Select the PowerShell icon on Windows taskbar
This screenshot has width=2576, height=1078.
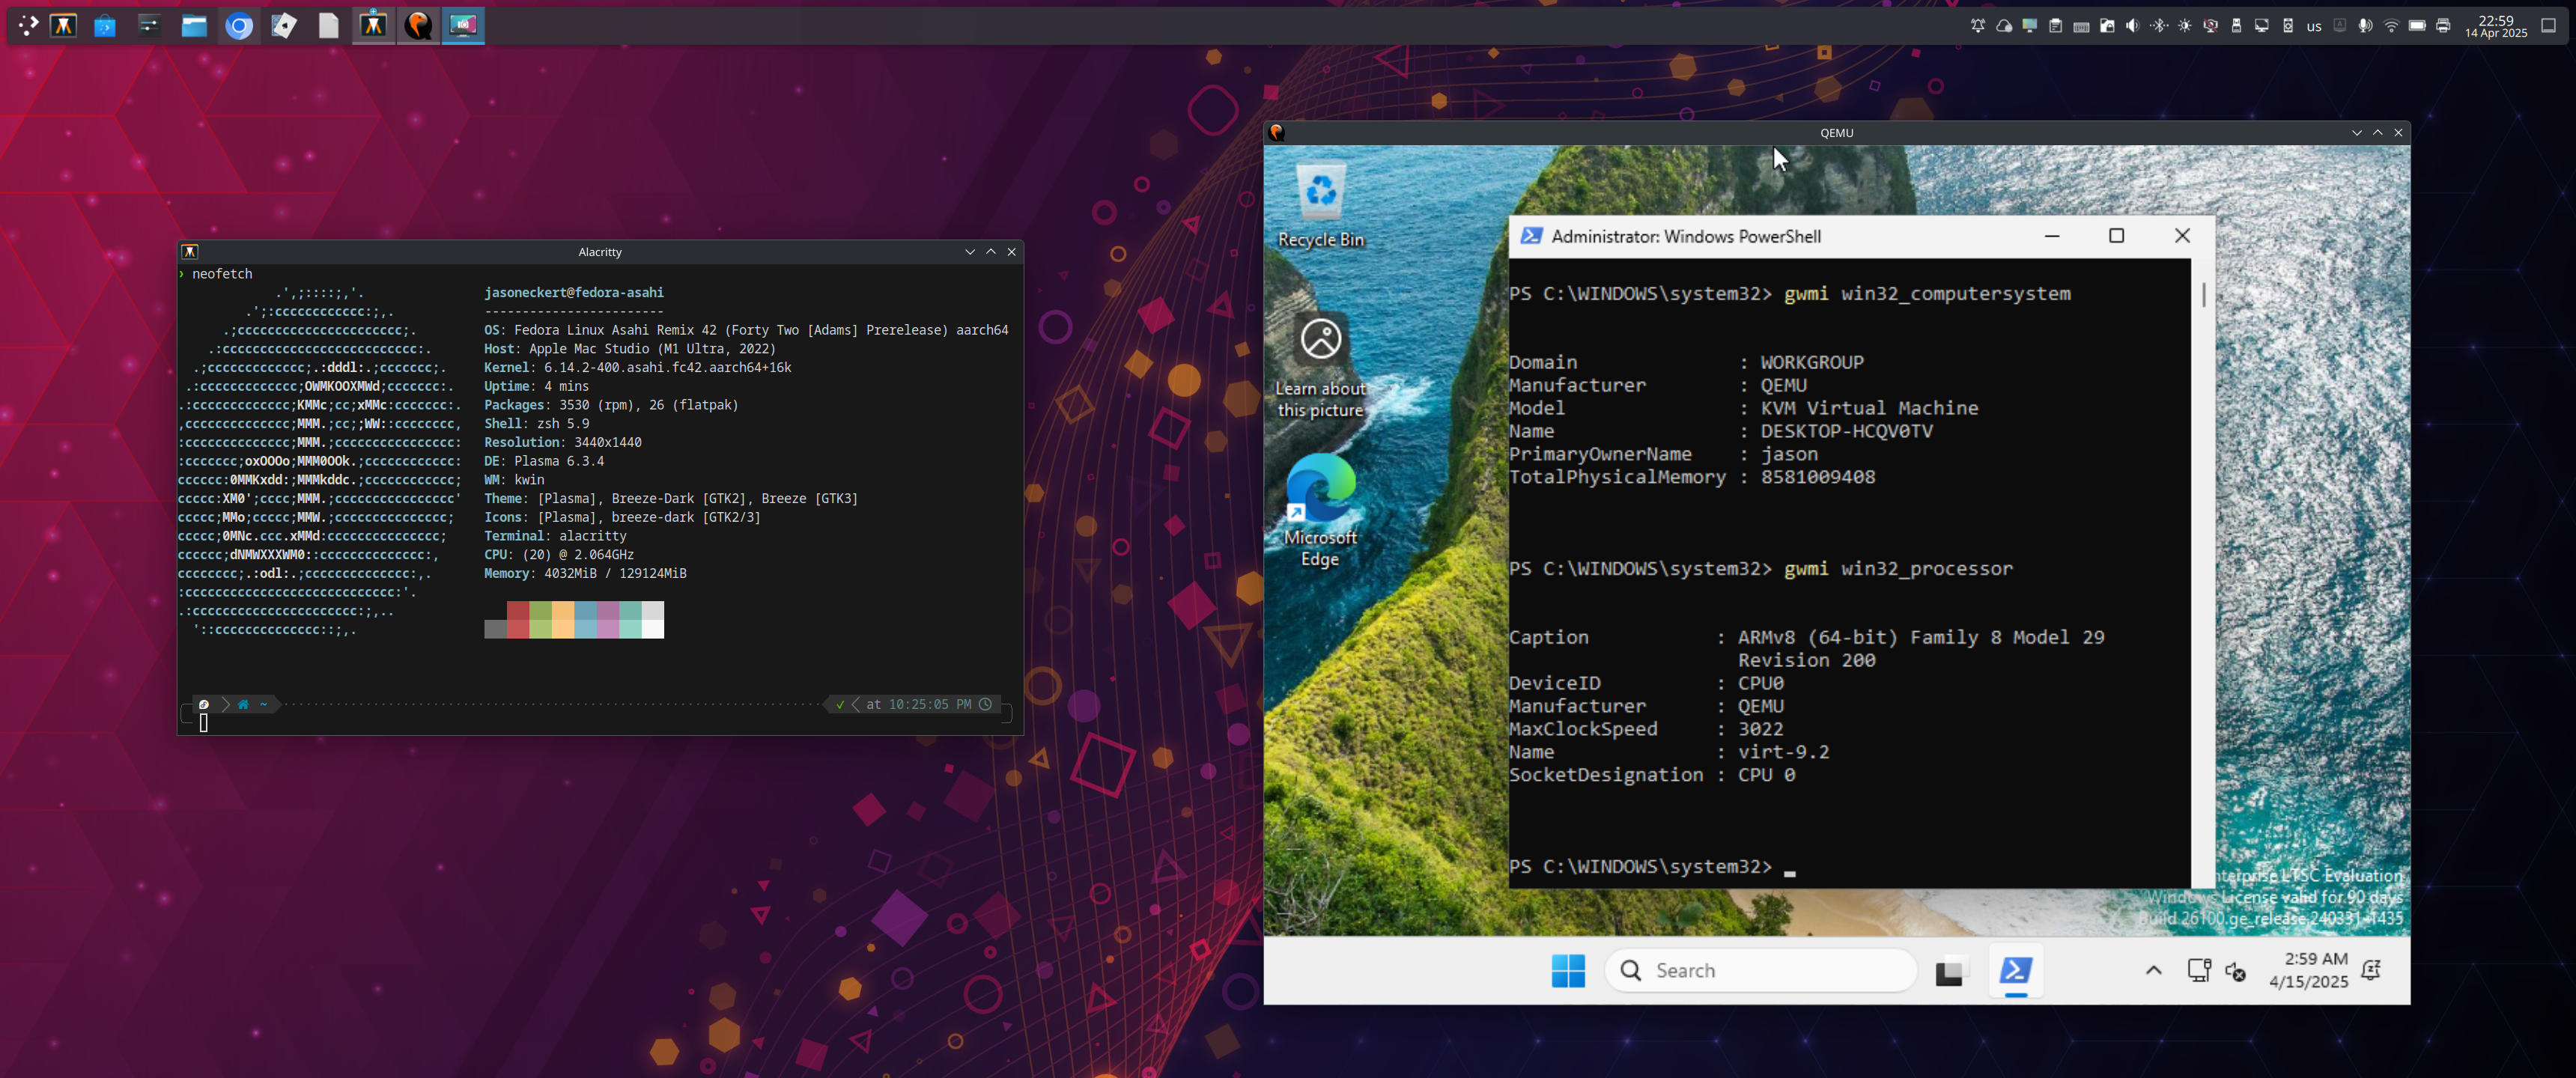point(2016,970)
